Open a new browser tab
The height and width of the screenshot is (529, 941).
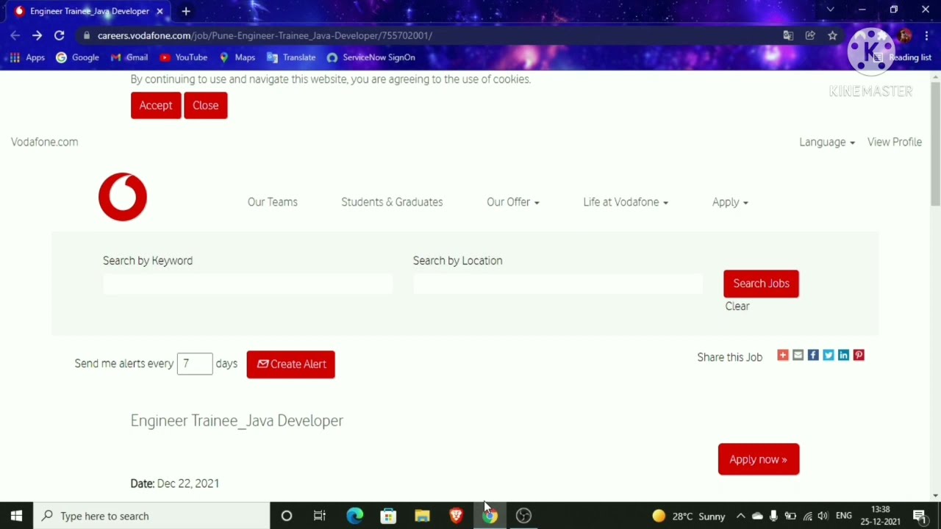point(186,11)
